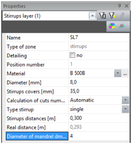This screenshot has width=132, height=144.
Task: Click the Stirrups covers 35,0 field
Action: (99, 91)
